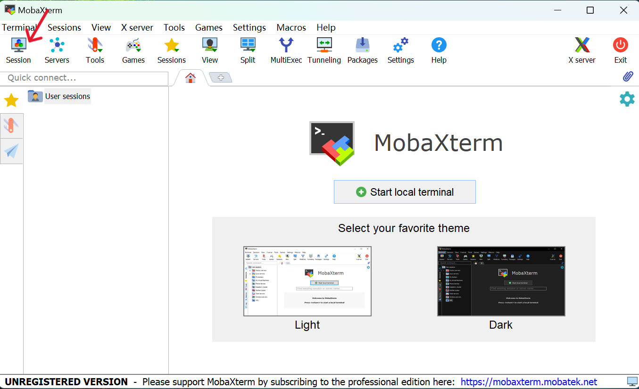Open the X server menu
Screen dimensions: 639x389
[x=137, y=27]
